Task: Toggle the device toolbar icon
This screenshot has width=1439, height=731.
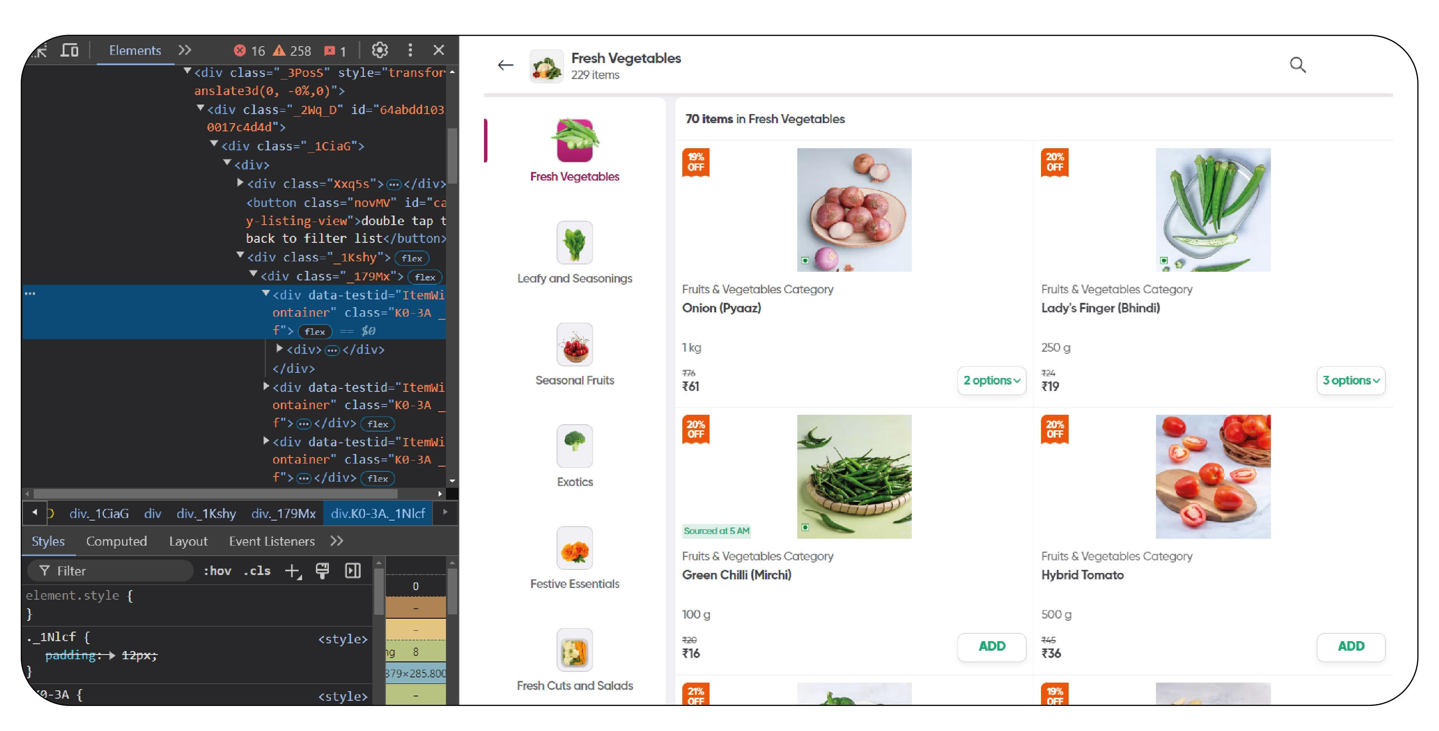Action: 70,50
